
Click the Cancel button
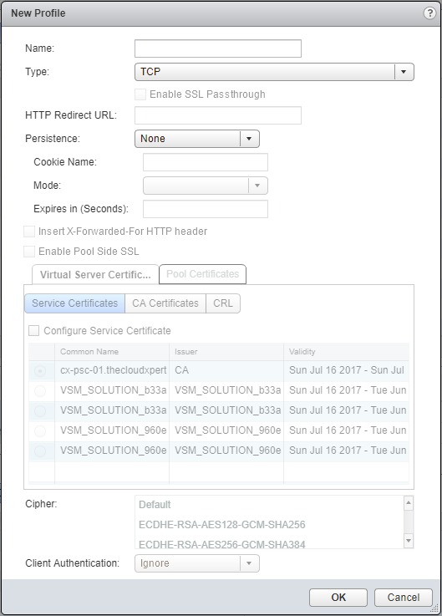coord(404,598)
